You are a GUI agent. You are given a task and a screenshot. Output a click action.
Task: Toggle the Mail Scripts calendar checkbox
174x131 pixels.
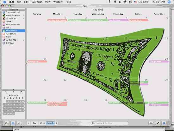pyautogui.click(x=4, y=34)
